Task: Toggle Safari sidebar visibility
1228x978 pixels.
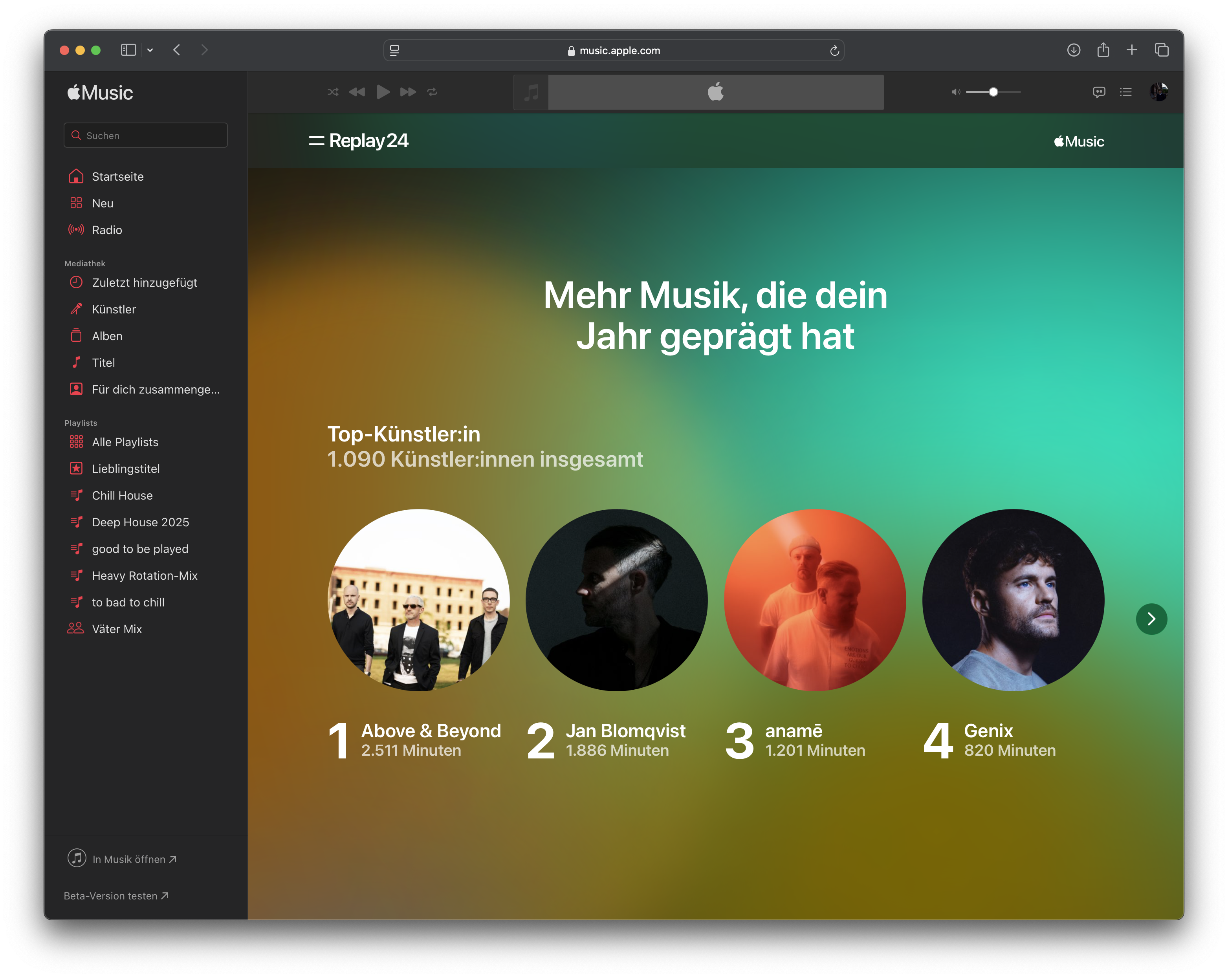Action: click(129, 50)
